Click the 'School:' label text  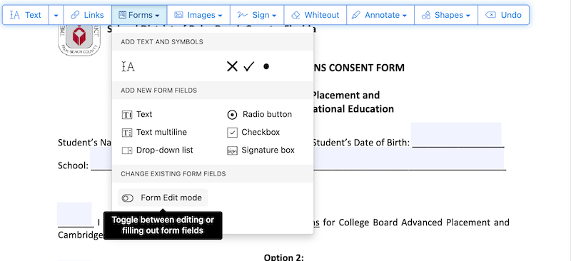pyautogui.click(x=74, y=165)
